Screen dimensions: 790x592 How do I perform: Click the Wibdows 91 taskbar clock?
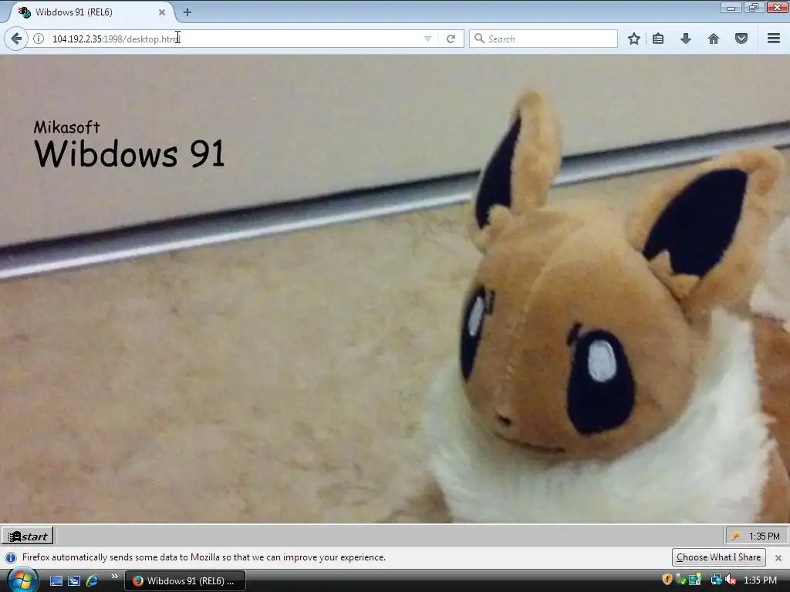pyautogui.click(x=765, y=536)
